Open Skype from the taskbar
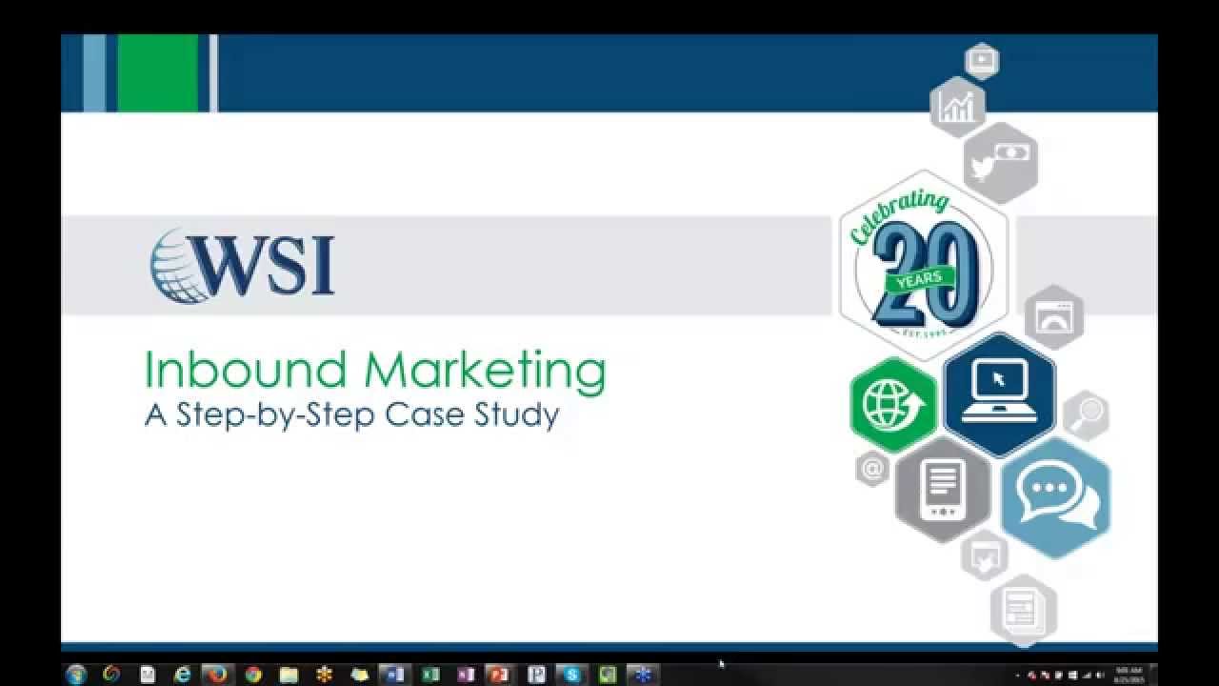 (571, 675)
